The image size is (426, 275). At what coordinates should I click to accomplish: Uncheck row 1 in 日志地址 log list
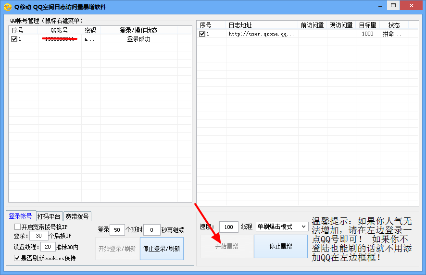pos(202,34)
